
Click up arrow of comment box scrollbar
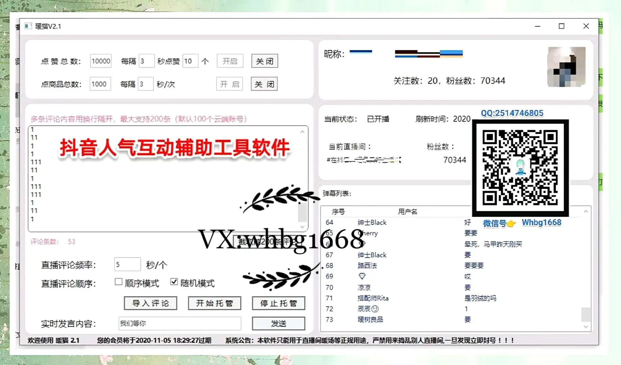(302, 132)
